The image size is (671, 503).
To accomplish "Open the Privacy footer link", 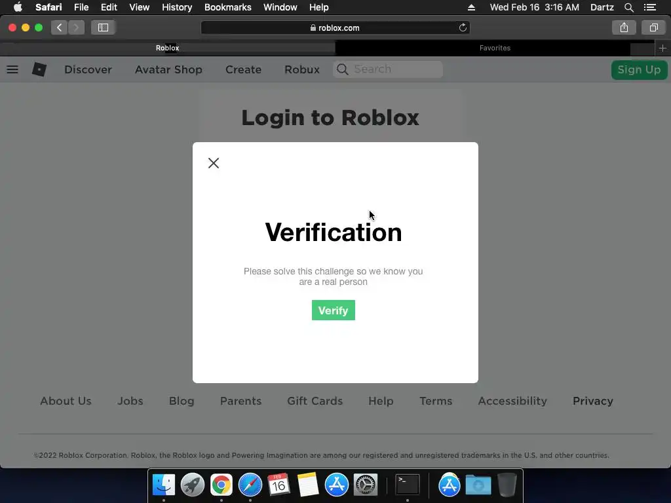I will click(592, 401).
